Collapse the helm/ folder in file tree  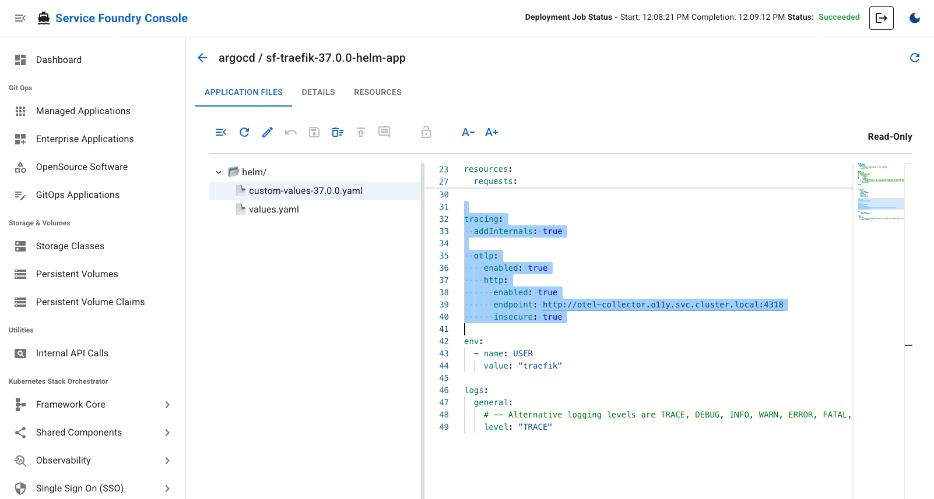click(219, 172)
